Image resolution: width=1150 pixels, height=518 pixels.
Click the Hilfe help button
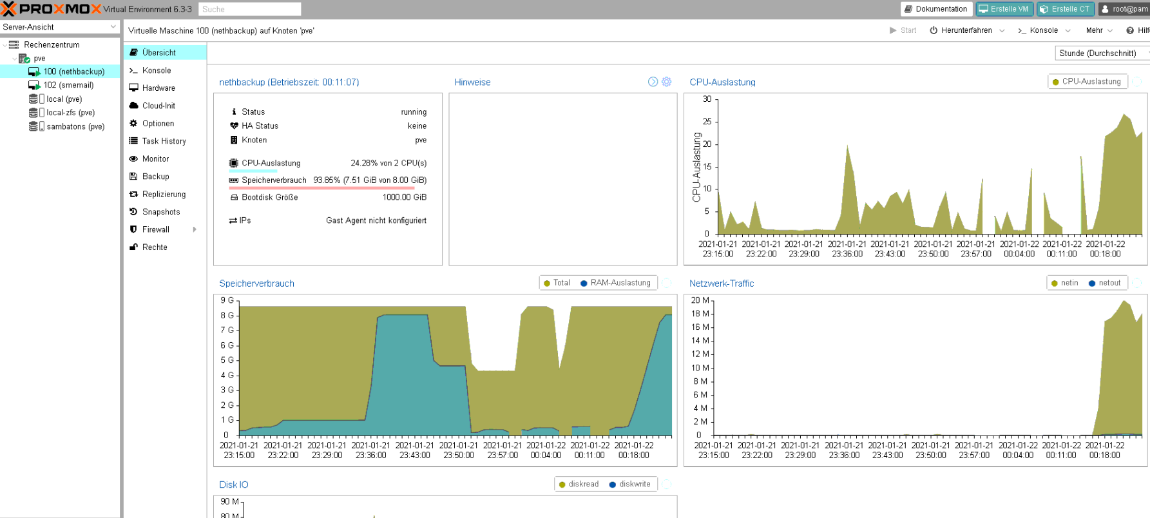click(x=1137, y=30)
